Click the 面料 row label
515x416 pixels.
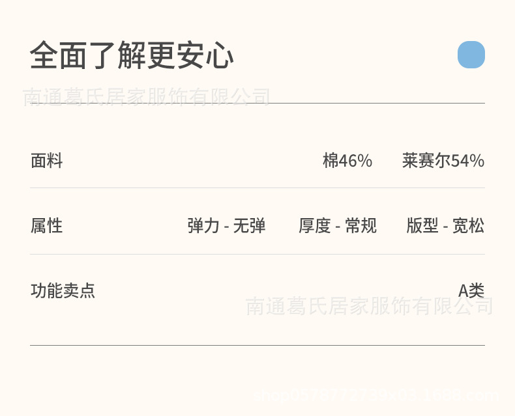47,161
